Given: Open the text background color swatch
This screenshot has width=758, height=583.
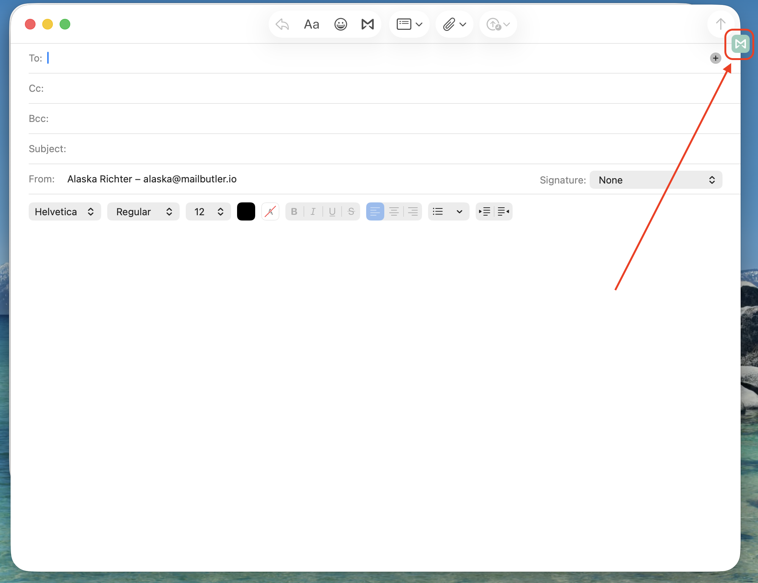Looking at the screenshot, I should [270, 211].
